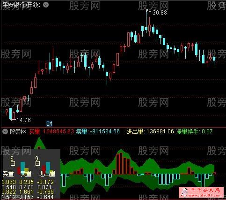Image resolution: width=226 pixels, height=200 pixels.
Task: Click the 进出量 column header in stats table
Action: (x=47, y=174)
